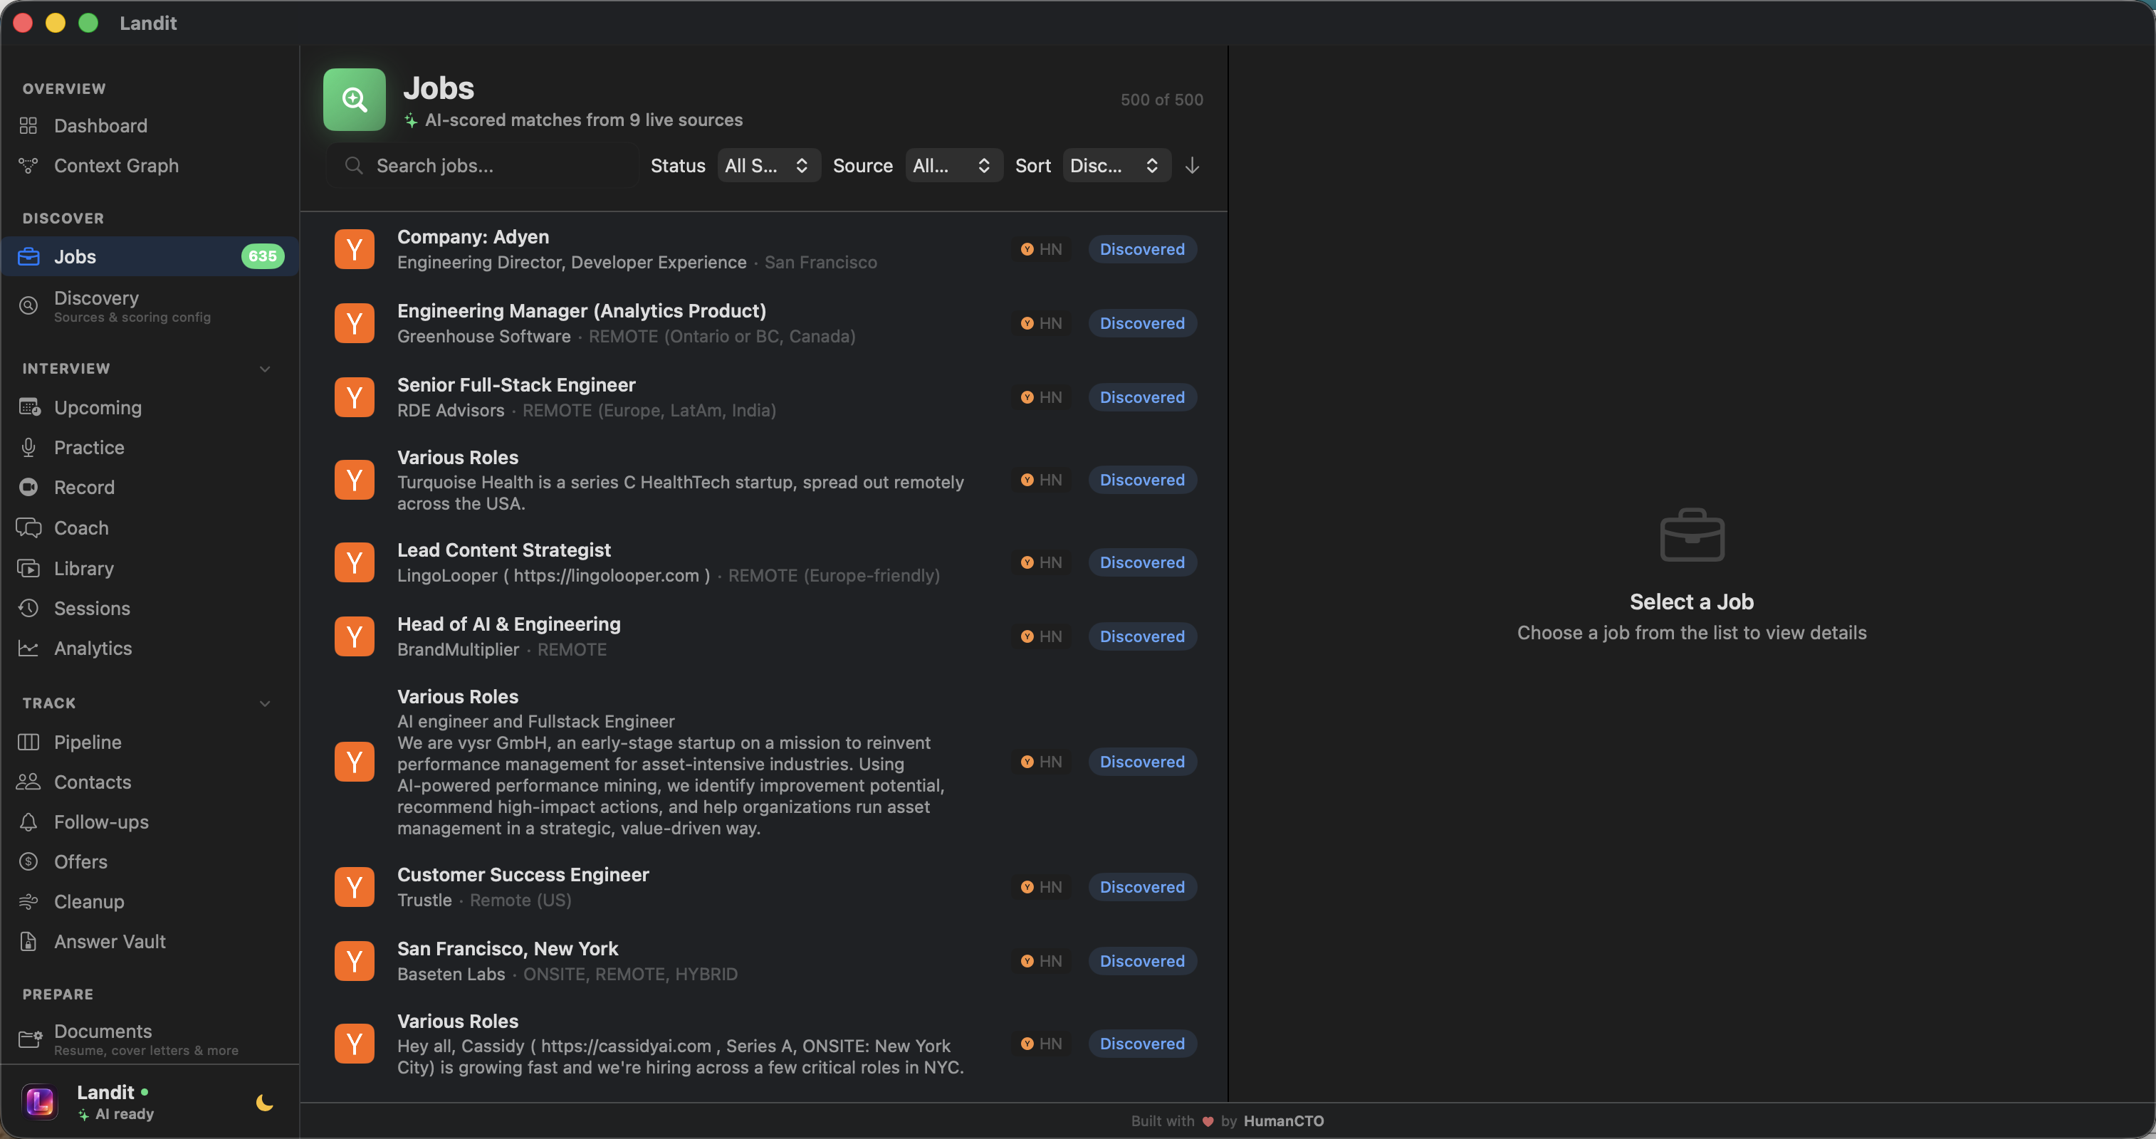The image size is (2156, 1139).
Task: Click the Y logo beside Lead Content Strategist
Action: (x=354, y=562)
